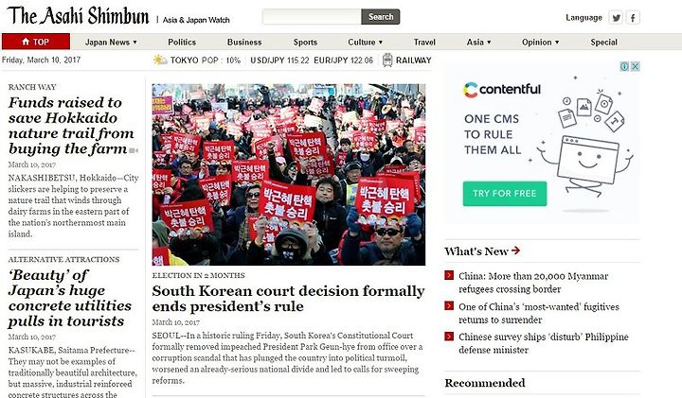This screenshot has height=398, width=682.
Task: Click the red arrow beside What's New
Action: [x=515, y=251]
